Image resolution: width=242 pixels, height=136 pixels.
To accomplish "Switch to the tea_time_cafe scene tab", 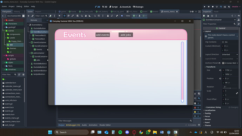I will [x=86, y=12].
